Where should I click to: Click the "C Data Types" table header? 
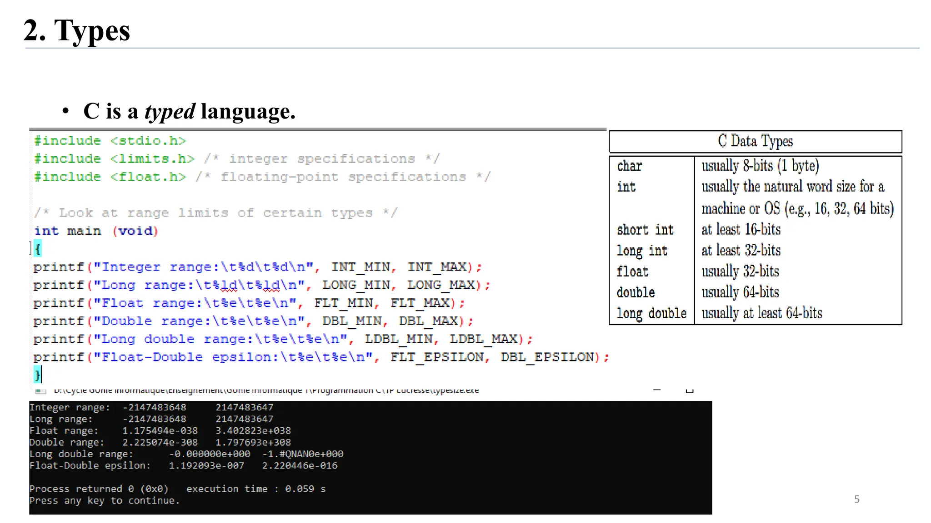click(756, 141)
